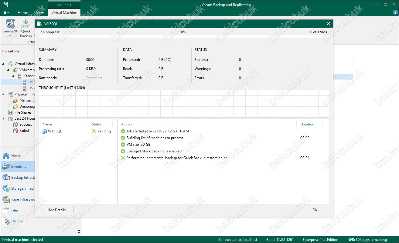Select the Virtual Infrastructure tree icon

[11, 64]
